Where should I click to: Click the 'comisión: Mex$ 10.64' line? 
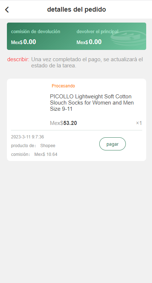pos(34,154)
